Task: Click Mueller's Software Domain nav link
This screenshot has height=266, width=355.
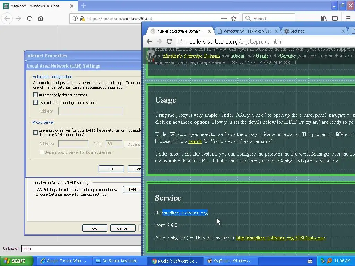Action: click(x=191, y=56)
